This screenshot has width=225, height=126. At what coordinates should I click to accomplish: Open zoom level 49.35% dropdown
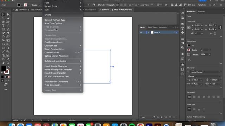[x=21, y=120]
